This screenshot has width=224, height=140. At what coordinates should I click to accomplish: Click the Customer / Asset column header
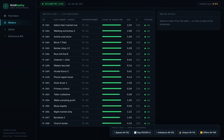point(64,20)
